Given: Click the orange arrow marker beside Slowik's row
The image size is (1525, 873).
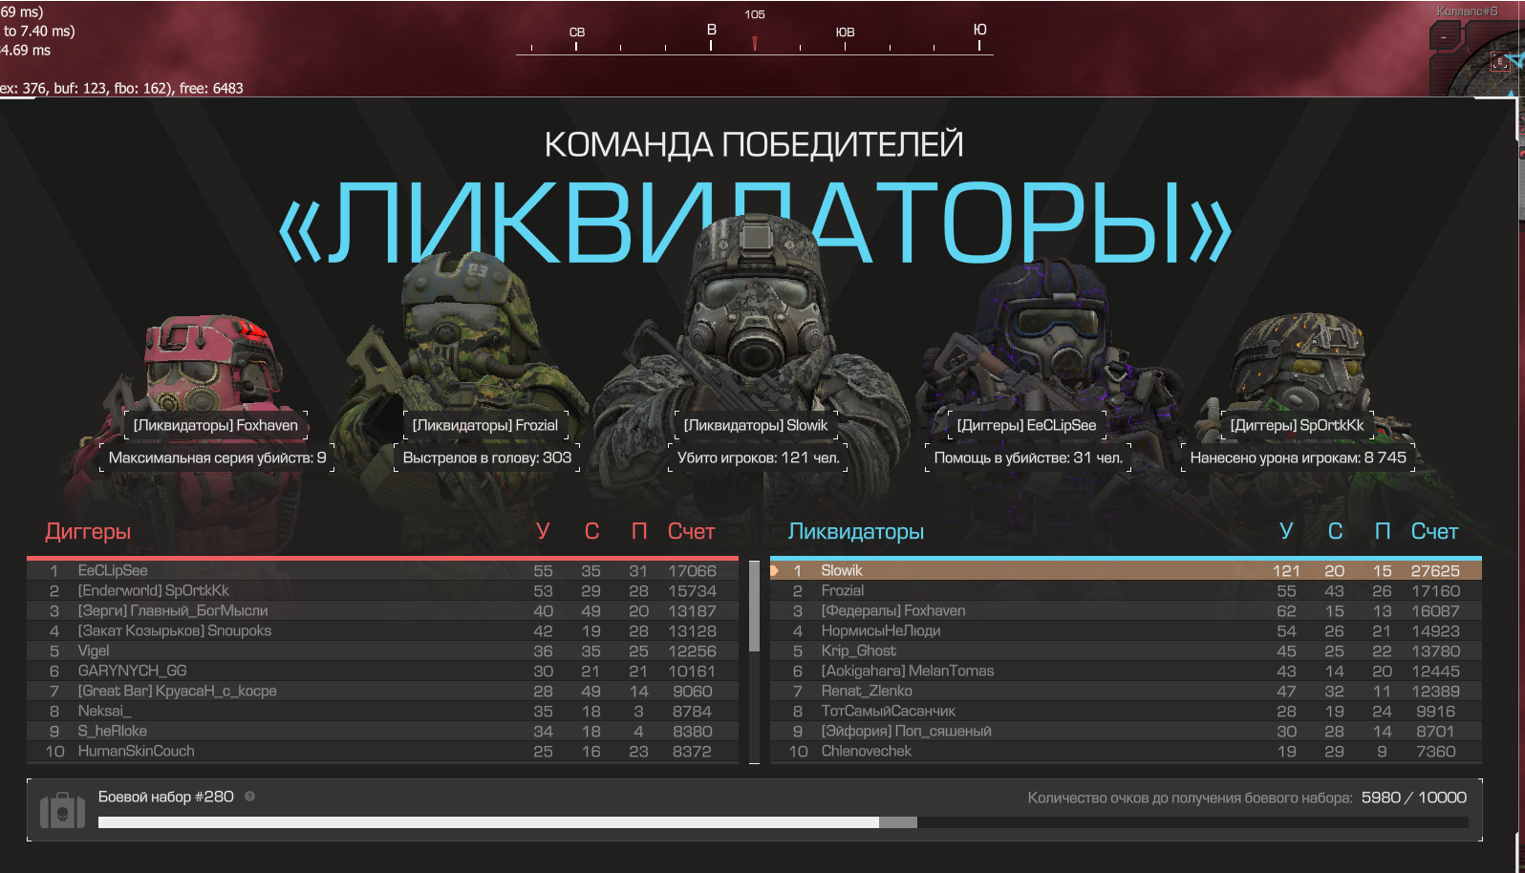Looking at the screenshot, I should point(775,570).
